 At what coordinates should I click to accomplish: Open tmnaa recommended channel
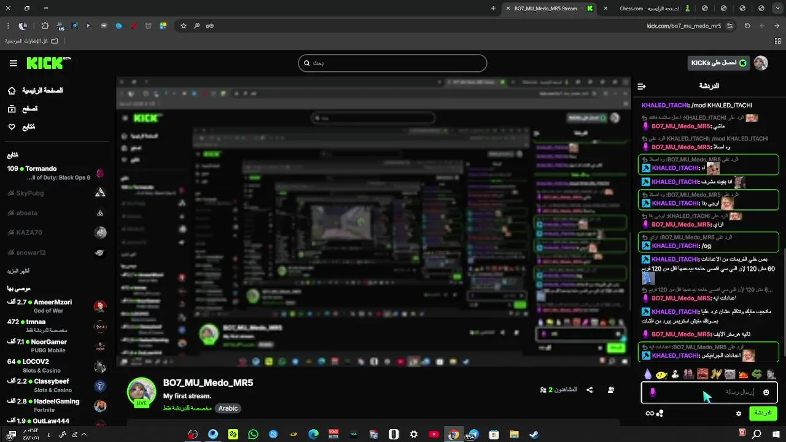click(x=56, y=326)
